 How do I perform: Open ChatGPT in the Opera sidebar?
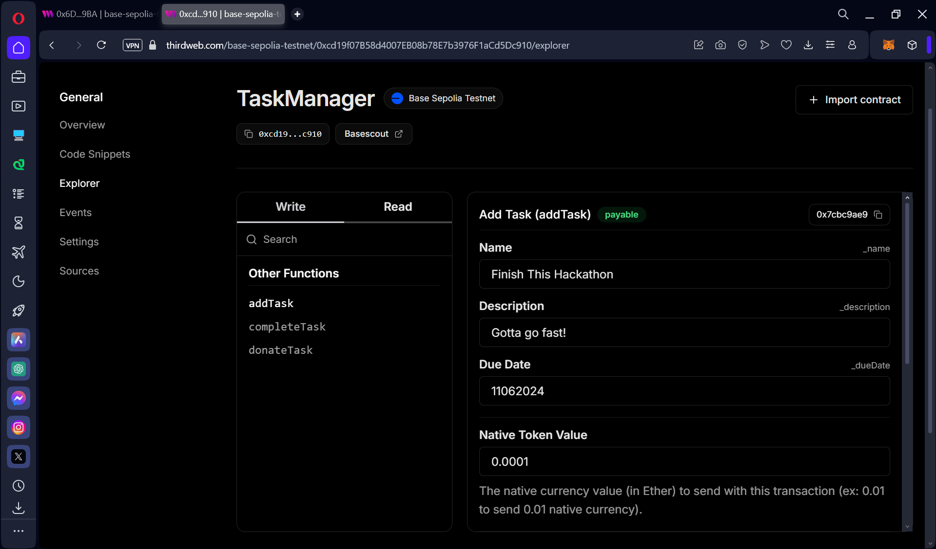tap(19, 369)
